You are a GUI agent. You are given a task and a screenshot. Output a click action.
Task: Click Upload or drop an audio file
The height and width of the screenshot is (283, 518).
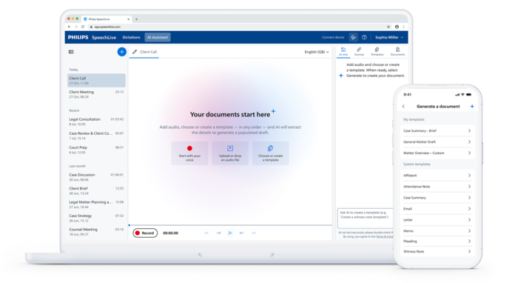(230, 153)
